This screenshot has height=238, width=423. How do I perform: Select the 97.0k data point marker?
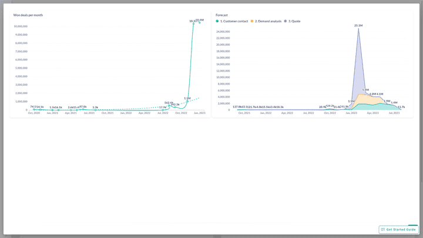tap(82, 109)
